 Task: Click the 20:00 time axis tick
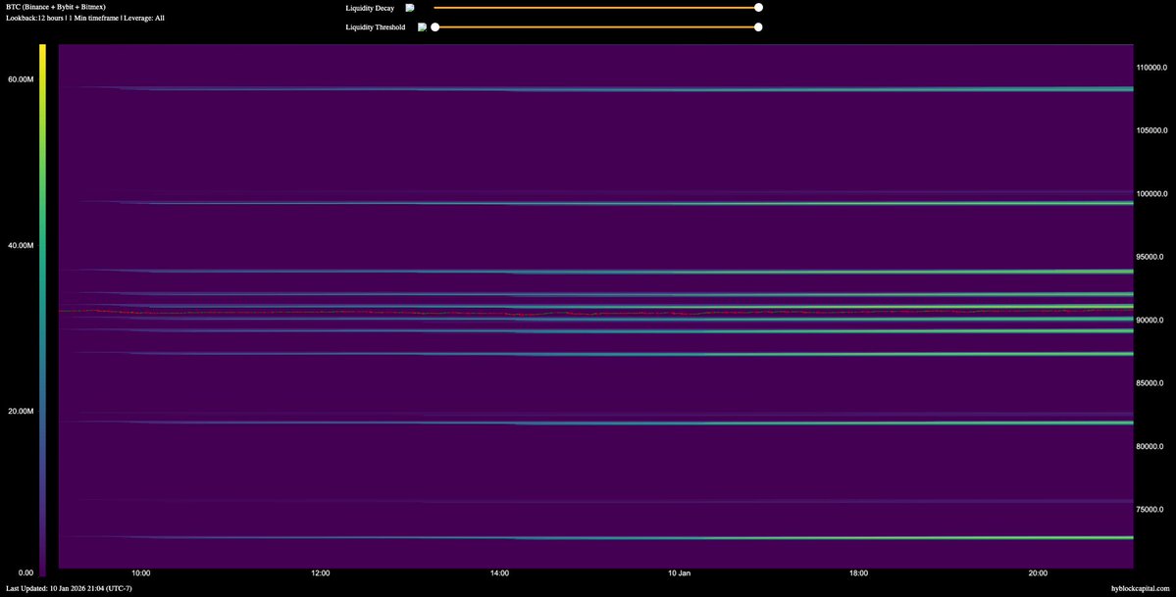[x=1038, y=572]
